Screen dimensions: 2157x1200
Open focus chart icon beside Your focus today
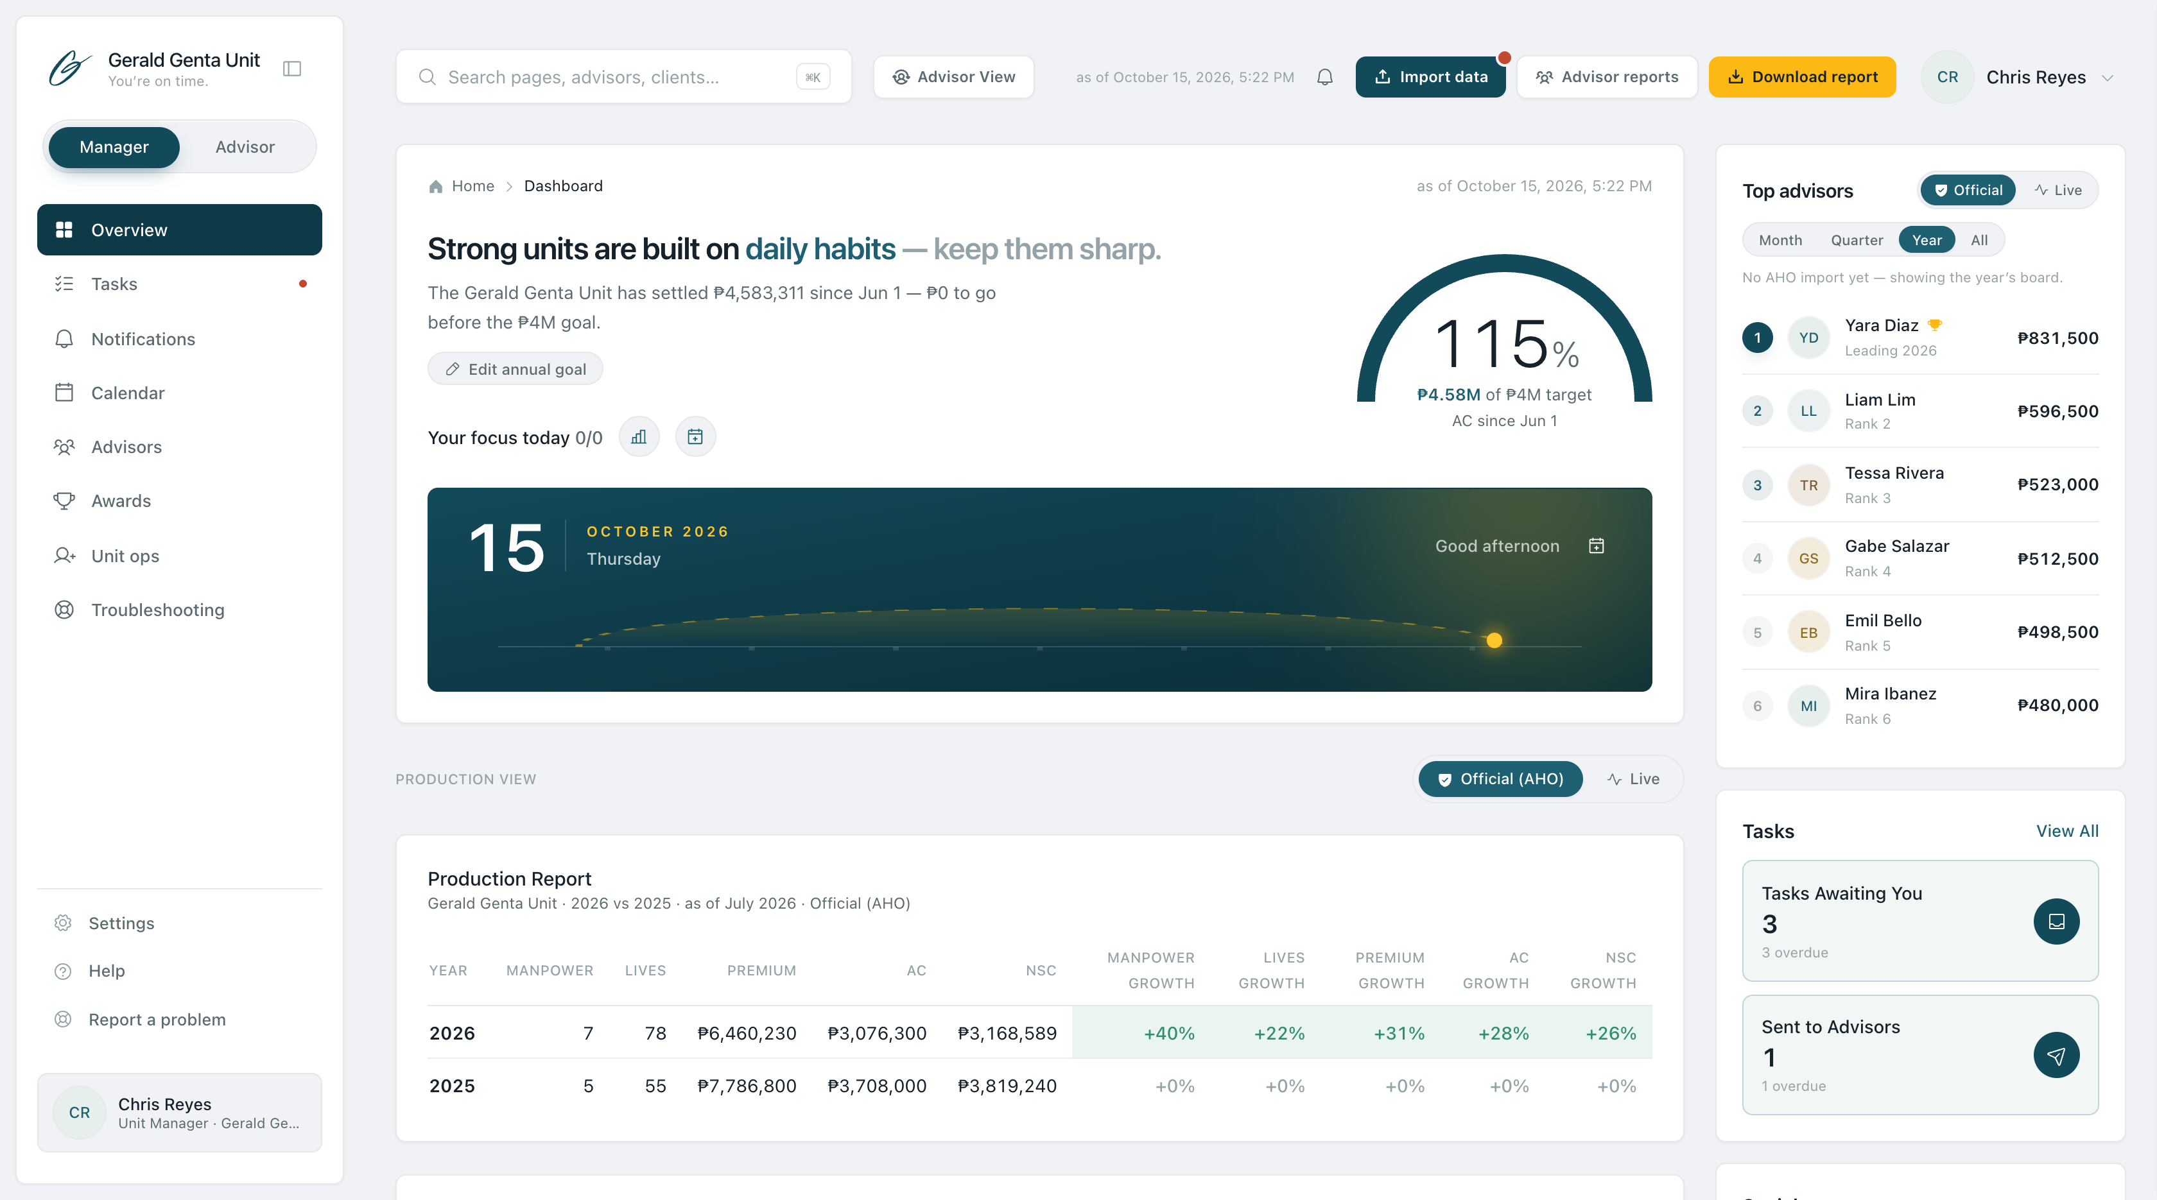(639, 437)
